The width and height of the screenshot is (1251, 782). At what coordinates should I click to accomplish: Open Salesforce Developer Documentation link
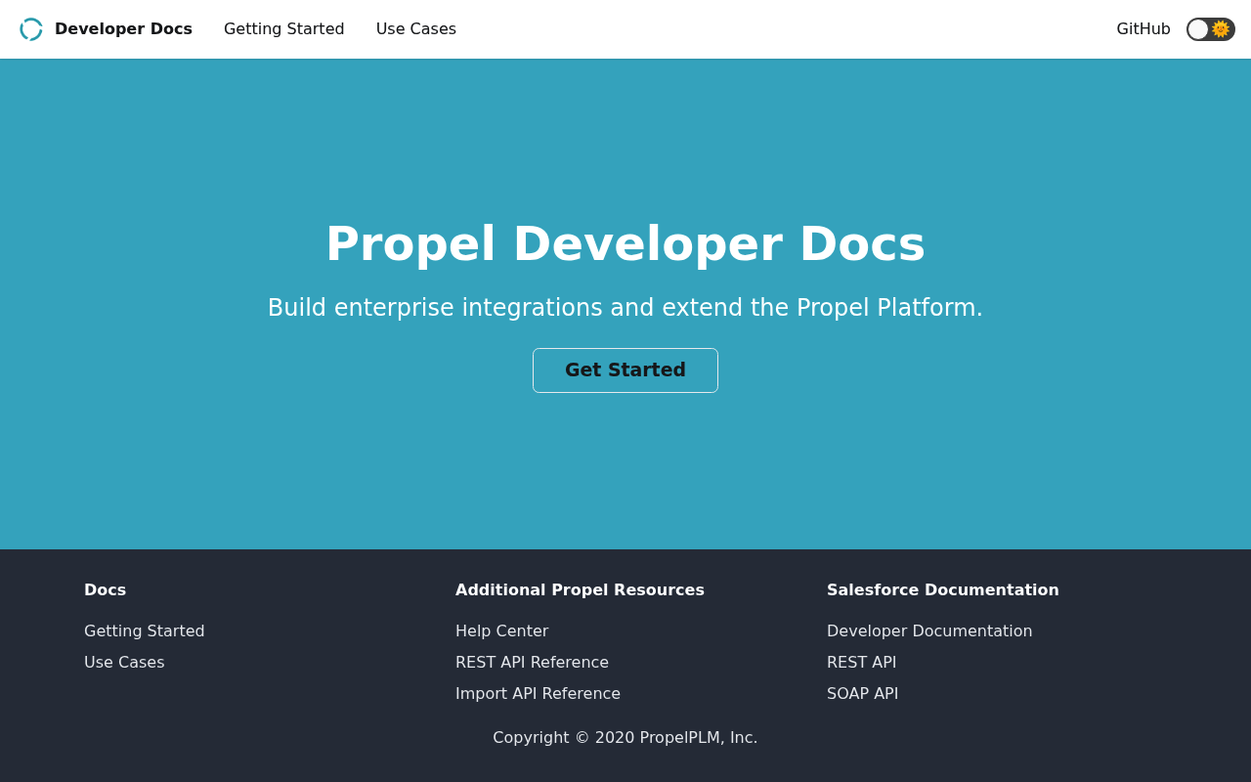click(x=929, y=631)
